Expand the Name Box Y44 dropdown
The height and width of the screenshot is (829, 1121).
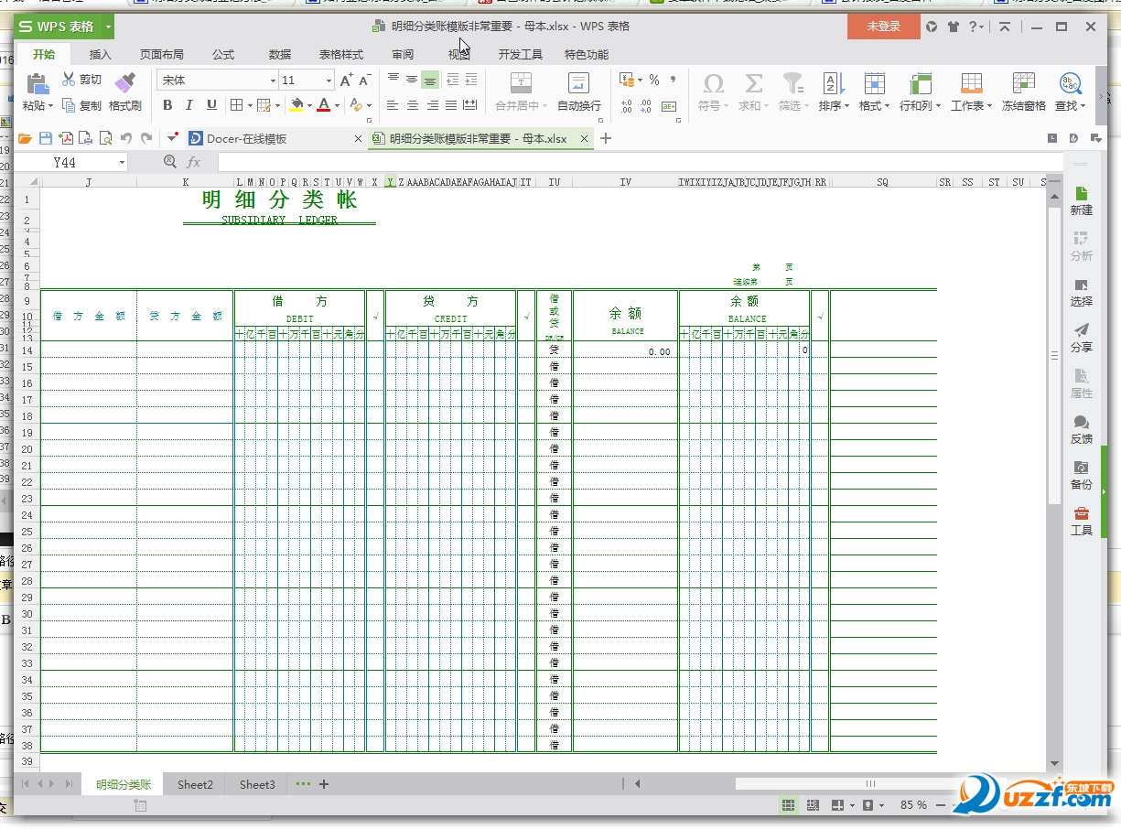[122, 162]
